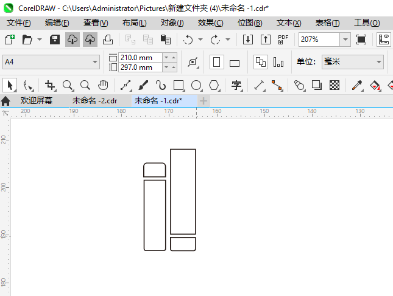Switch to the 欢迎屏幕 tab
This screenshot has width=393, height=296.
pos(37,100)
